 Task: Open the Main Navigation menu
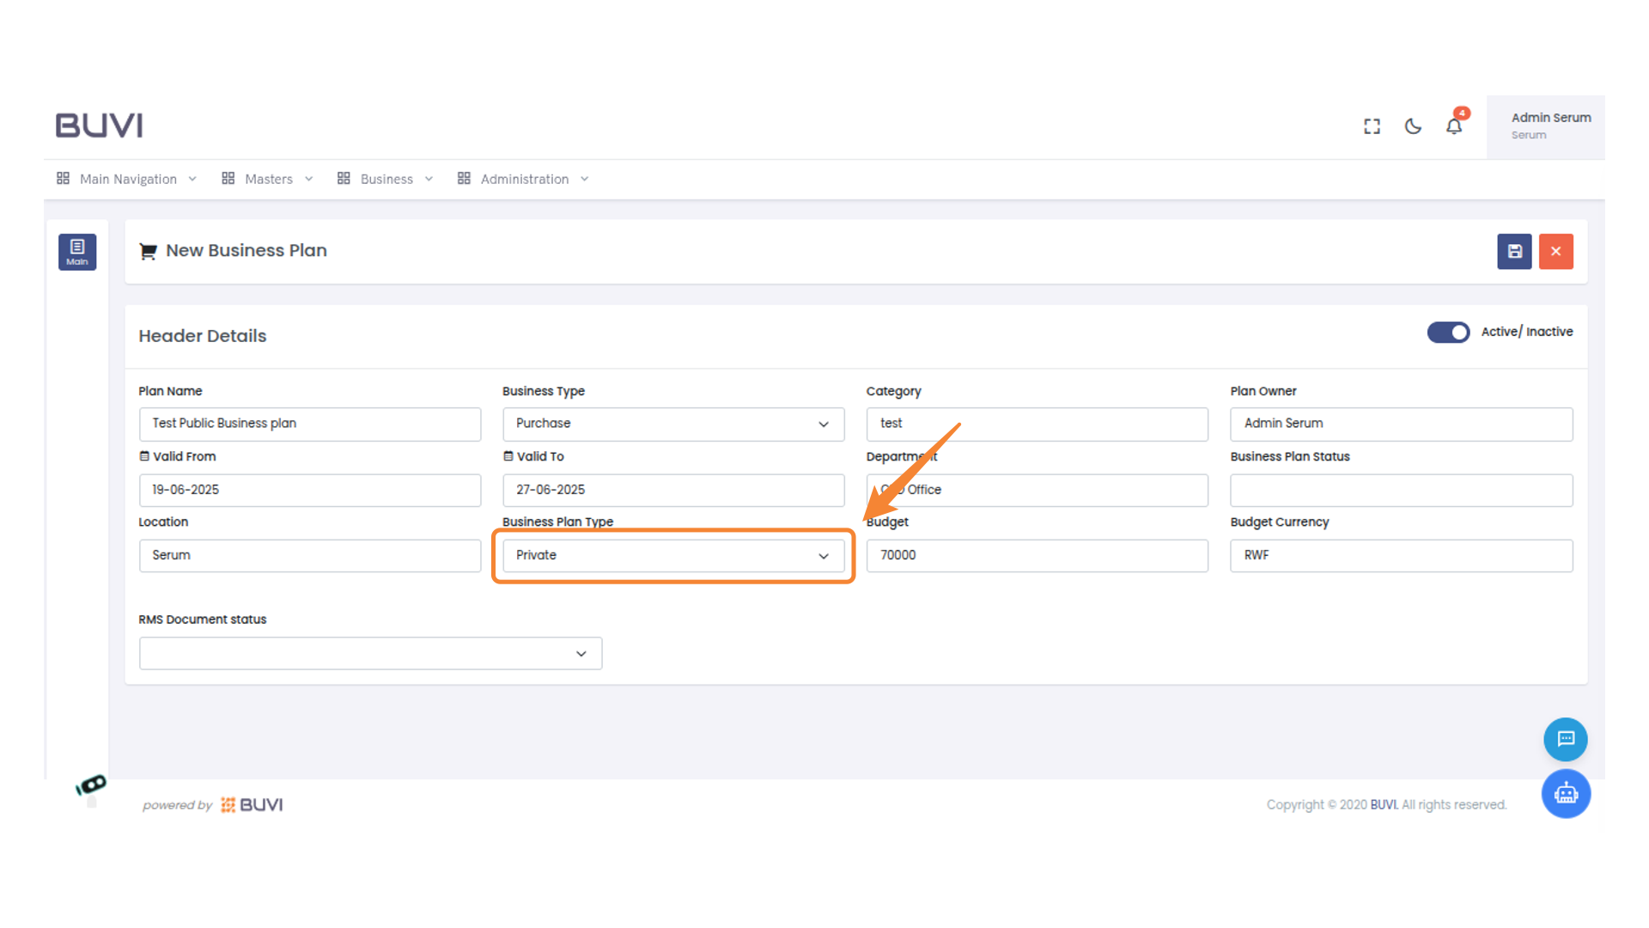click(127, 179)
